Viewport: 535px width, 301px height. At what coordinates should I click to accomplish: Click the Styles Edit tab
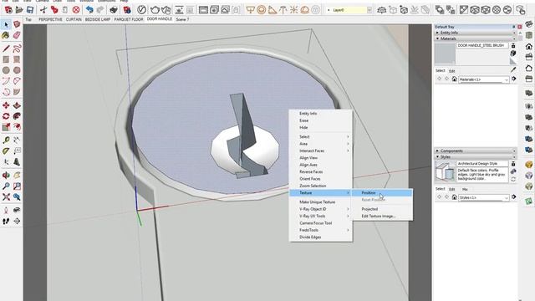click(x=451, y=189)
